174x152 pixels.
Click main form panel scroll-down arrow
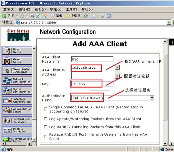pyautogui.click(x=165, y=143)
